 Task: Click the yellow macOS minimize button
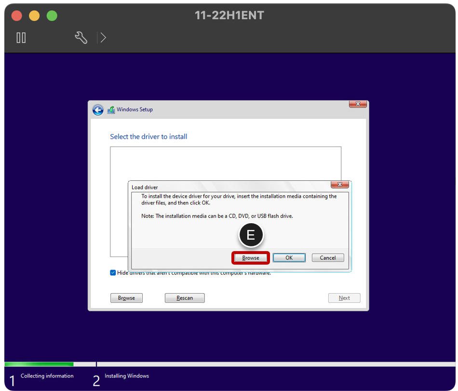pos(34,15)
